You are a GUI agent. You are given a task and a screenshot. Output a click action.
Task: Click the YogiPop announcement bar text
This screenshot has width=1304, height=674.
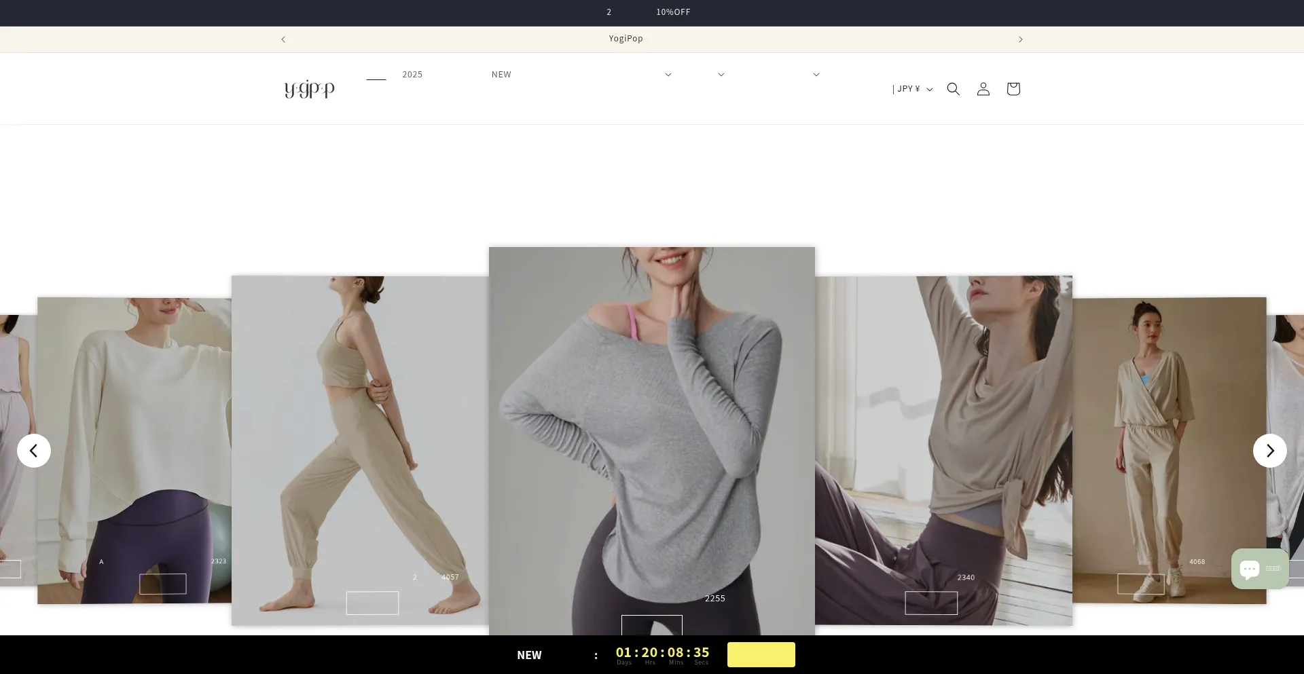pyautogui.click(x=626, y=39)
